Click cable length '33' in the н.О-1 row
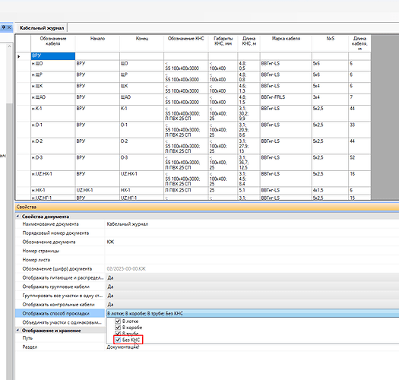The height and width of the screenshot is (380, 399). [359, 129]
